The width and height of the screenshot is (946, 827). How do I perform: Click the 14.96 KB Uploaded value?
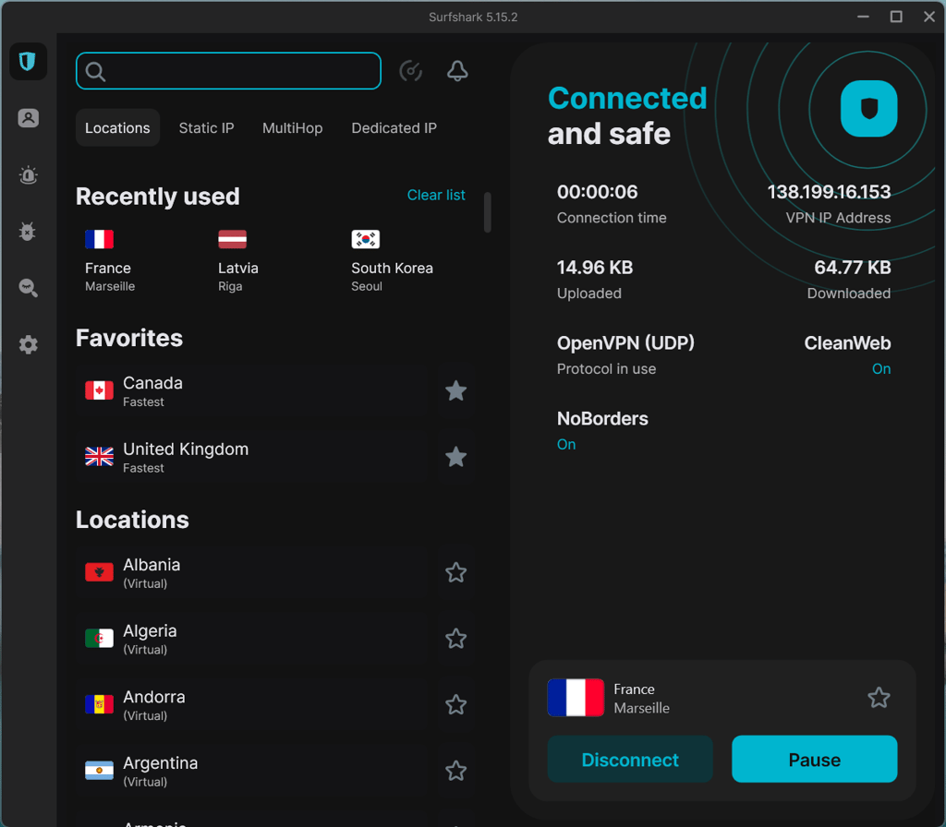coord(595,268)
